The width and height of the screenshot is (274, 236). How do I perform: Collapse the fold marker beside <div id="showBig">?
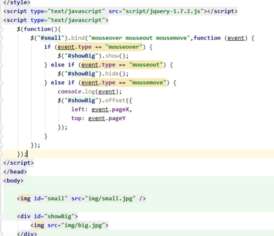1,216
